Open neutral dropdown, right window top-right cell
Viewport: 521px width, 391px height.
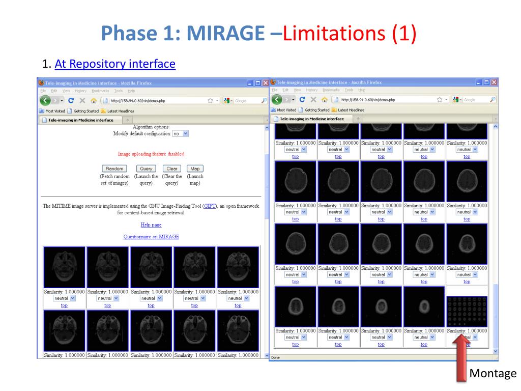click(467, 149)
